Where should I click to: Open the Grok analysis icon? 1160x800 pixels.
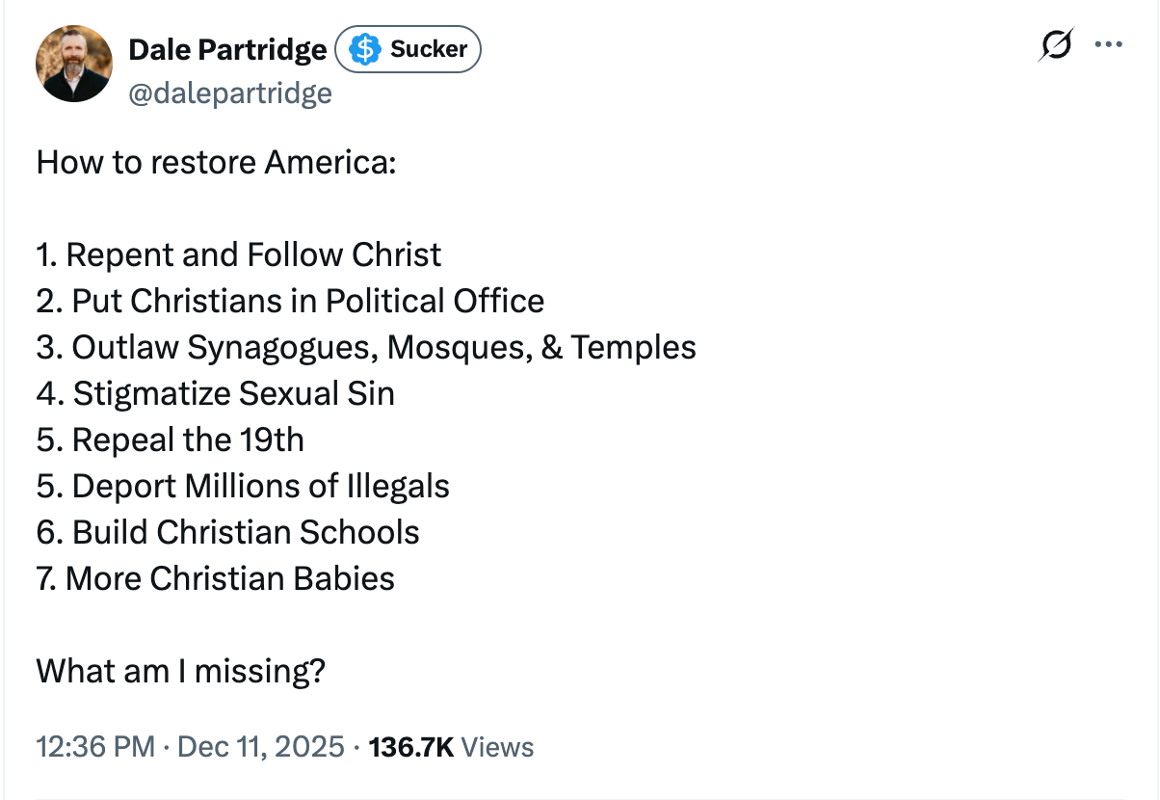pos(1055,46)
